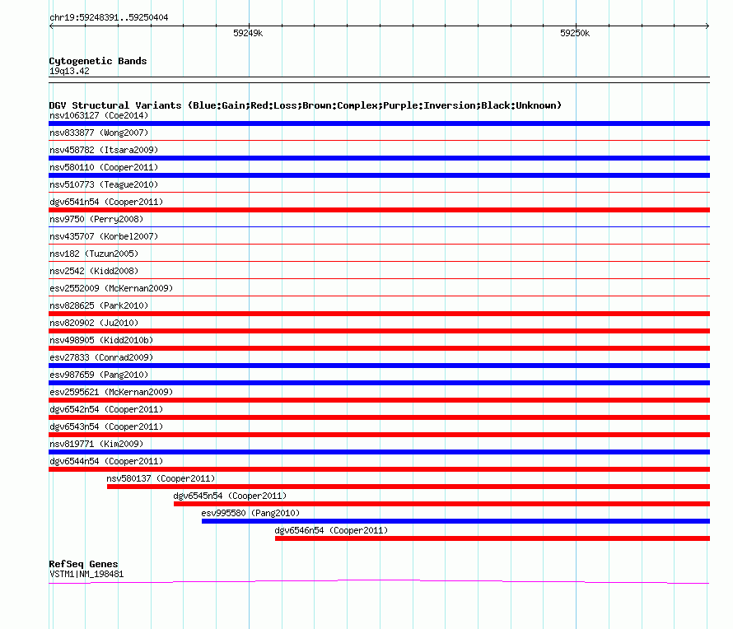Click the blue bar under esv995580 (Pang2010)
The image size is (733, 629).
point(455,521)
